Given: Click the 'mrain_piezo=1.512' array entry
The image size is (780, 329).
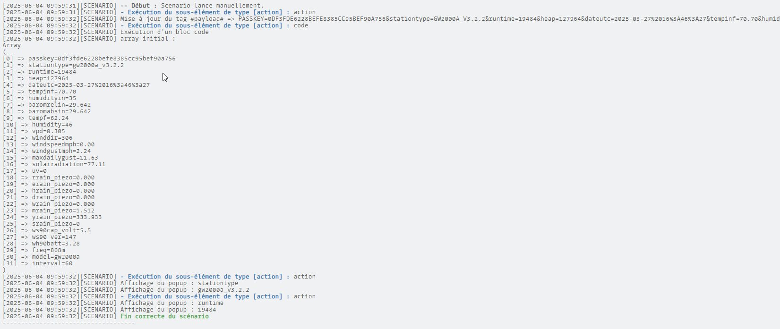Looking at the screenshot, I should tap(63, 211).
